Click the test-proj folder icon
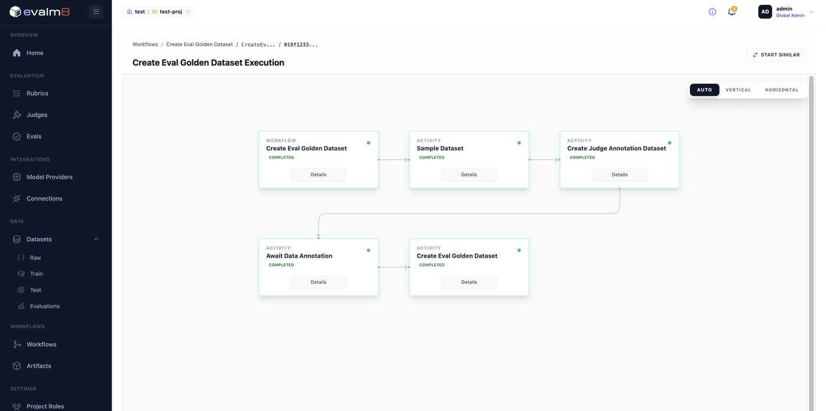 (x=155, y=12)
